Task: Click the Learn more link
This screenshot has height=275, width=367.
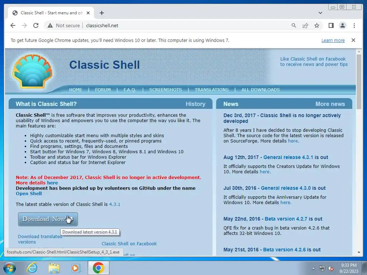Action: pyautogui.click(x=333, y=40)
